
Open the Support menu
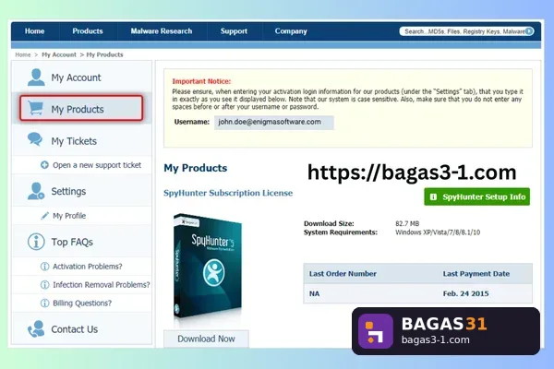click(x=234, y=31)
